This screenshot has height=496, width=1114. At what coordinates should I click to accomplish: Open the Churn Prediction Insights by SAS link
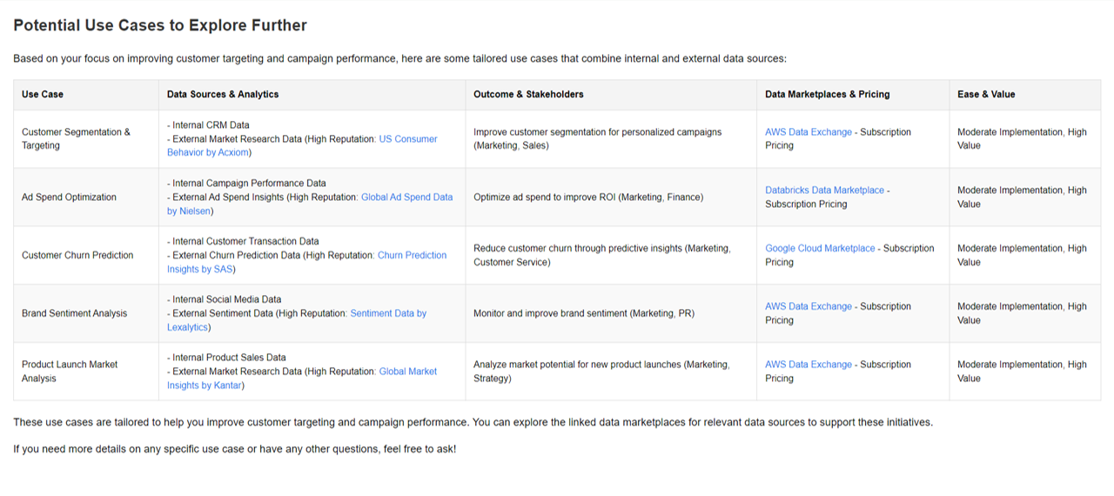coord(306,262)
